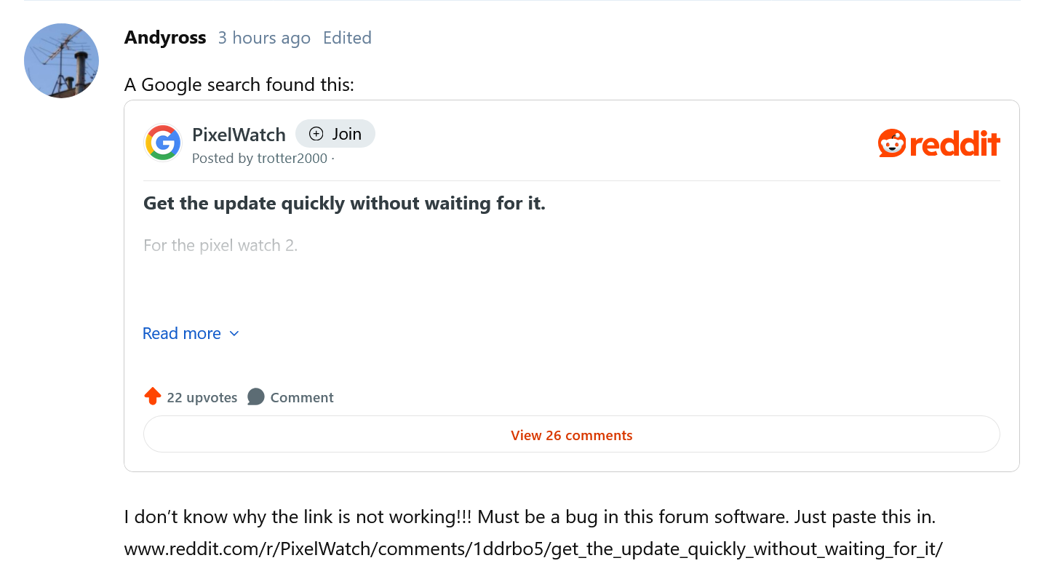The height and width of the screenshot is (574, 1044).
Task: Click the Reddit Snoo mascot icon
Action: [x=892, y=143]
